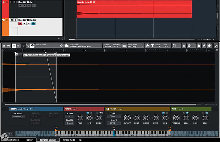
Task: Click the Gain value 9.0
Action: click(x=166, y=46)
